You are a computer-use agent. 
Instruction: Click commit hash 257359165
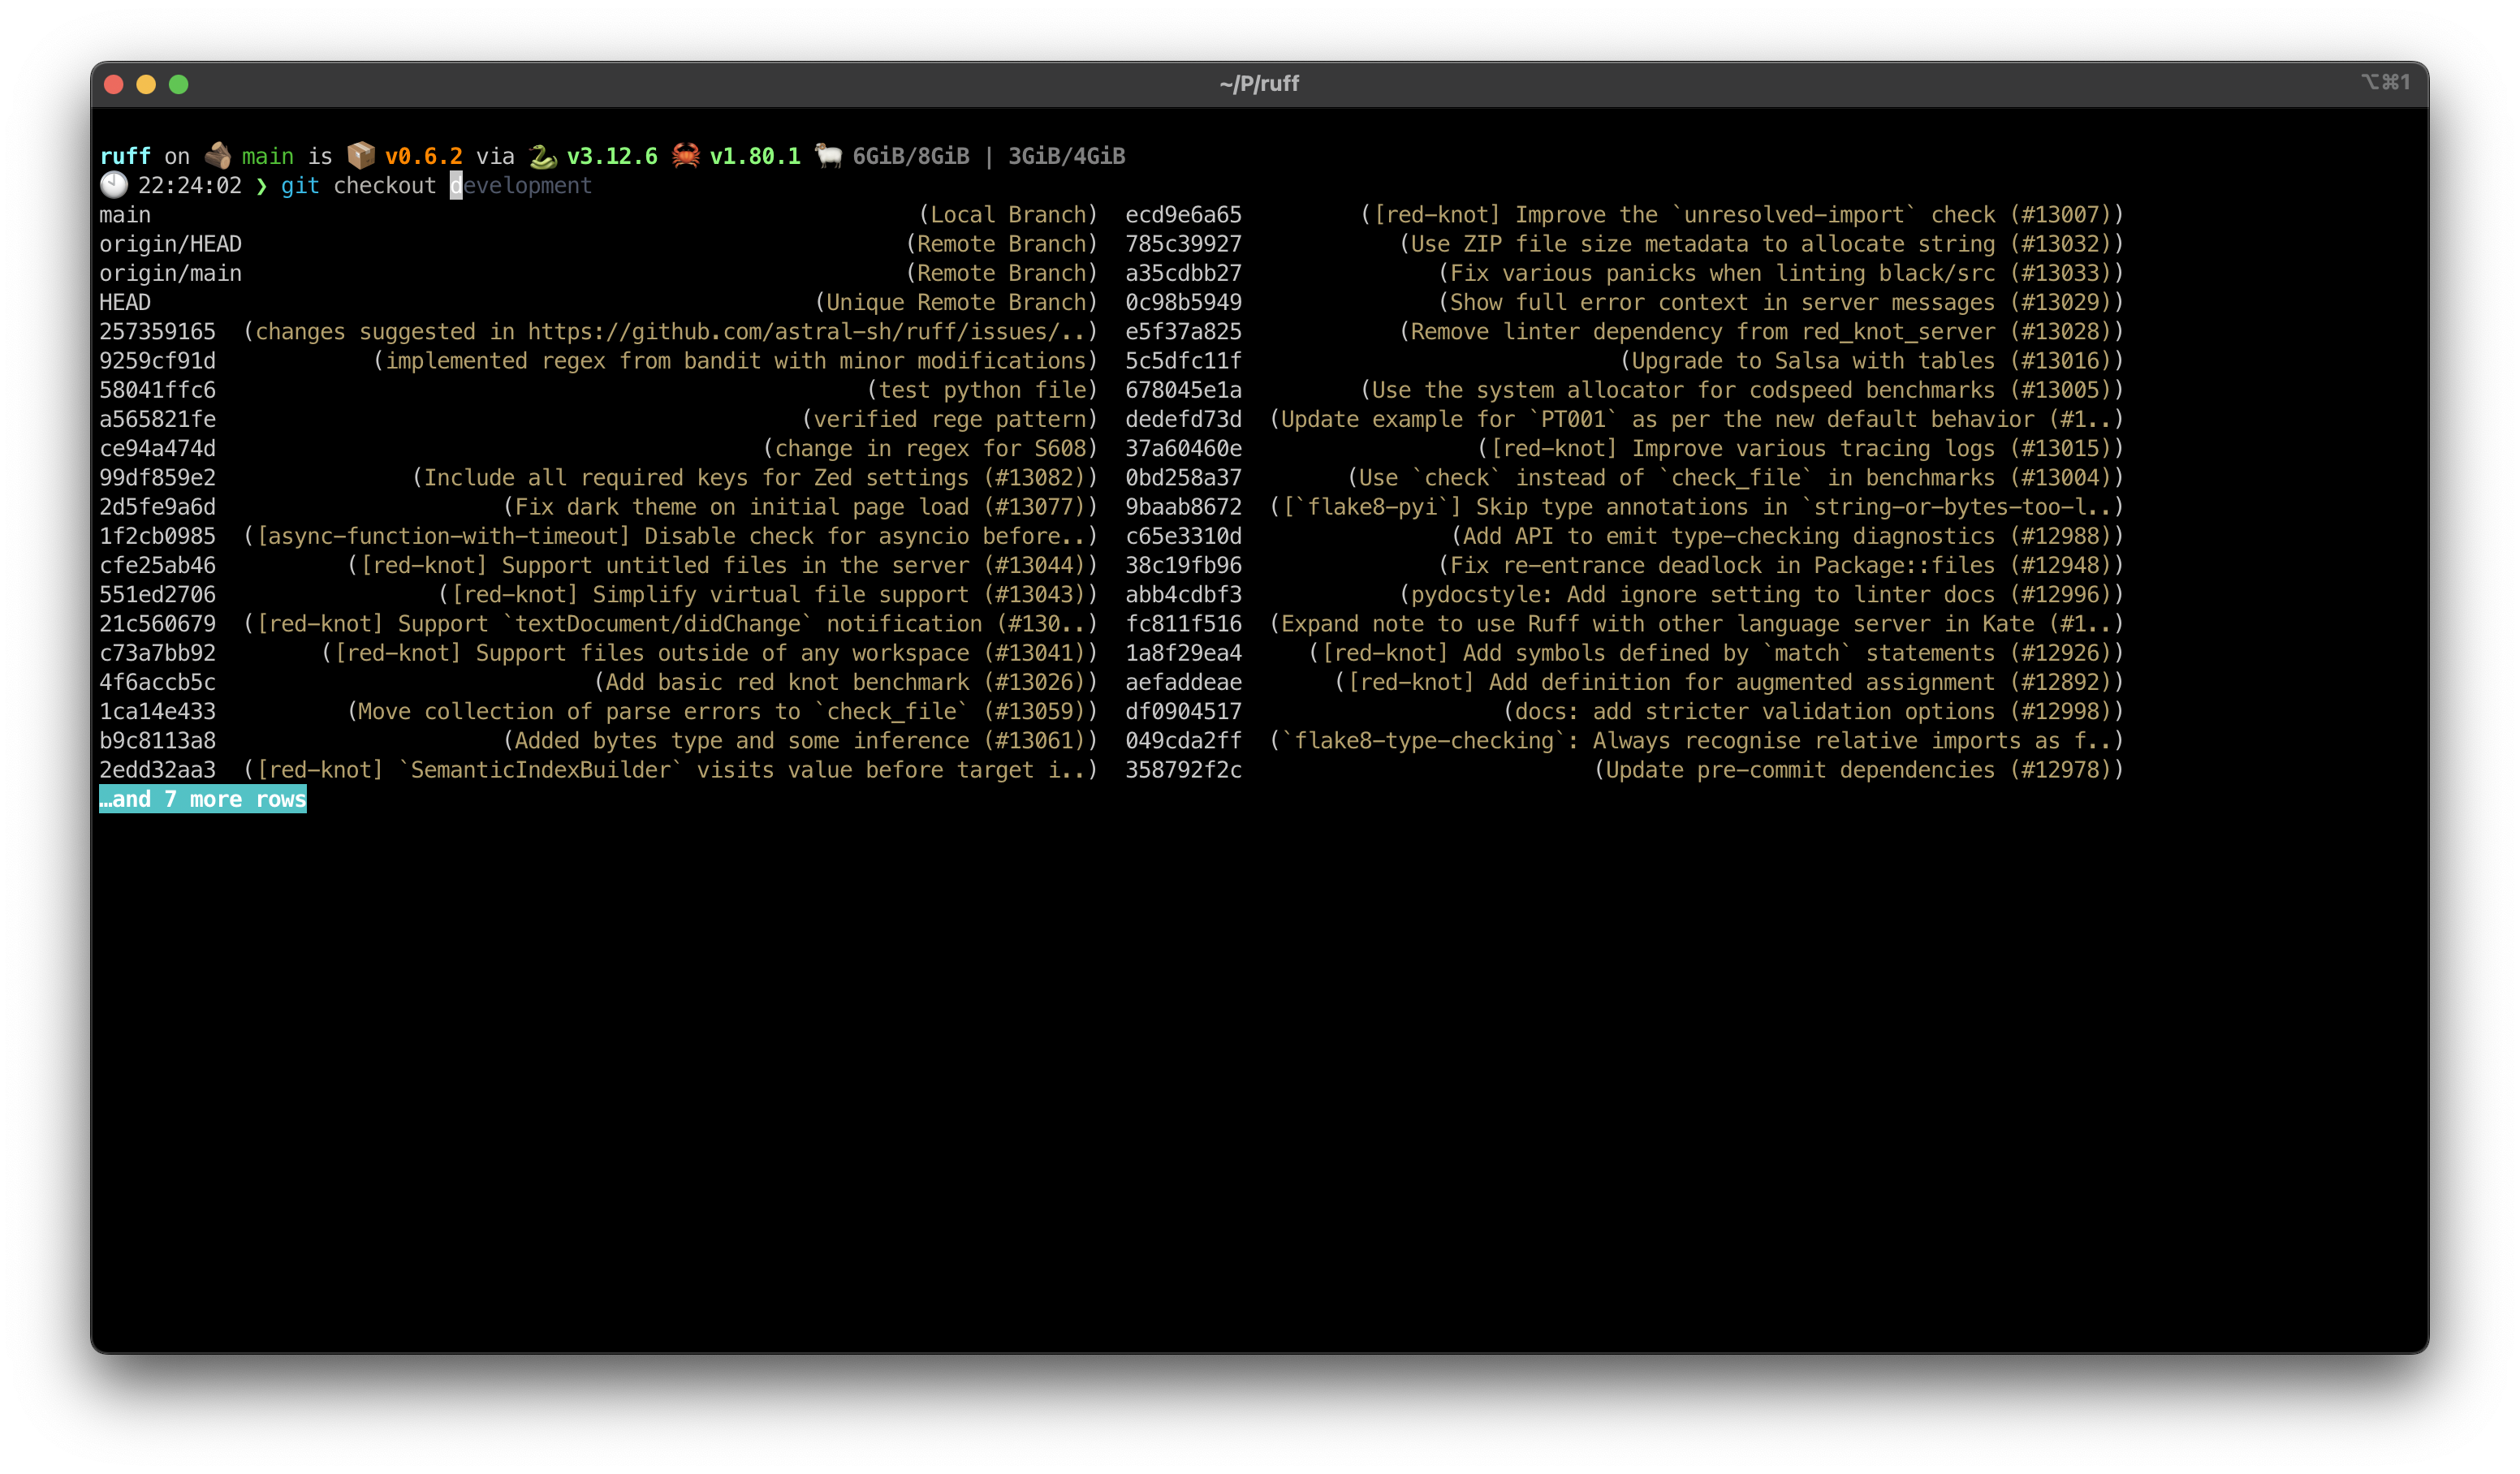tap(157, 332)
